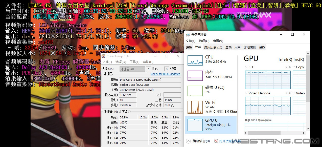The height and width of the screenshot is (147, 322).
Task: Maximize the Task Manager window
Action: [292, 35]
